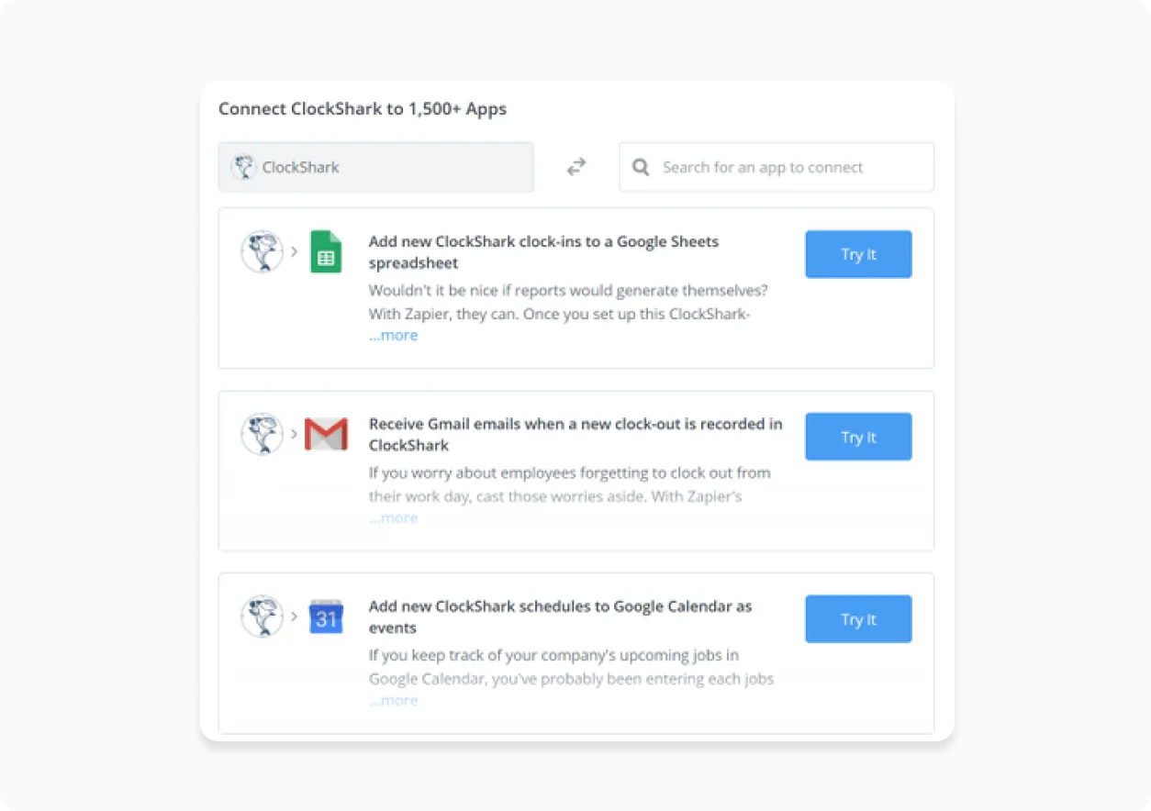Click the Google Calendar icon
Image resolution: width=1151 pixels, height=811 pixels.
(326, 617)
